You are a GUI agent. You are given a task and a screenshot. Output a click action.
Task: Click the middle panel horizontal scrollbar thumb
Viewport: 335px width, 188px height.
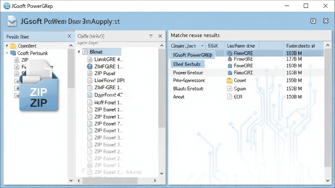[110, 181]
